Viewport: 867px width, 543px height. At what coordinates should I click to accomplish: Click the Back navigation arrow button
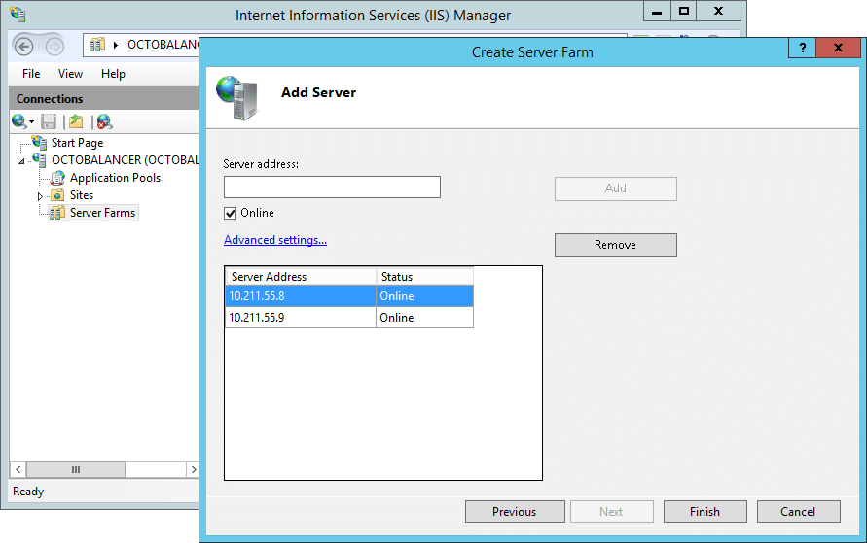(24, 46)
